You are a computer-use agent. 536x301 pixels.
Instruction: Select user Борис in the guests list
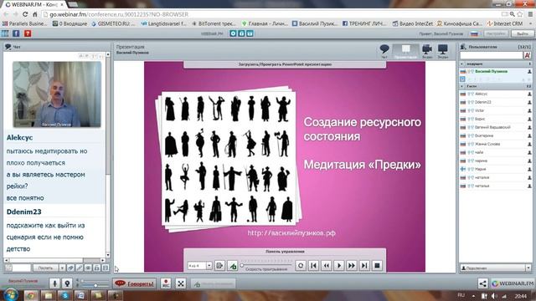[x=495, y=119]
